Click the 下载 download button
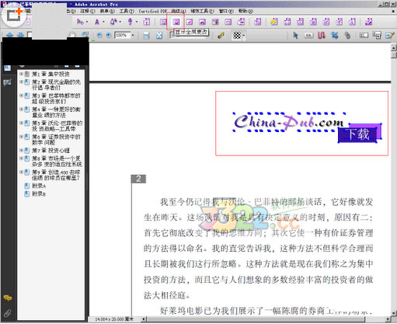This screenshot has width=397, height=324. click(x=359, y=134)
